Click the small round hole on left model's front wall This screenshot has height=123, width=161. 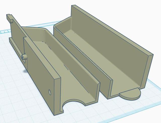[50, 92]
